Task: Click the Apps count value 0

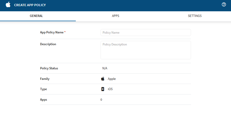Action: [x=101, y=100]
